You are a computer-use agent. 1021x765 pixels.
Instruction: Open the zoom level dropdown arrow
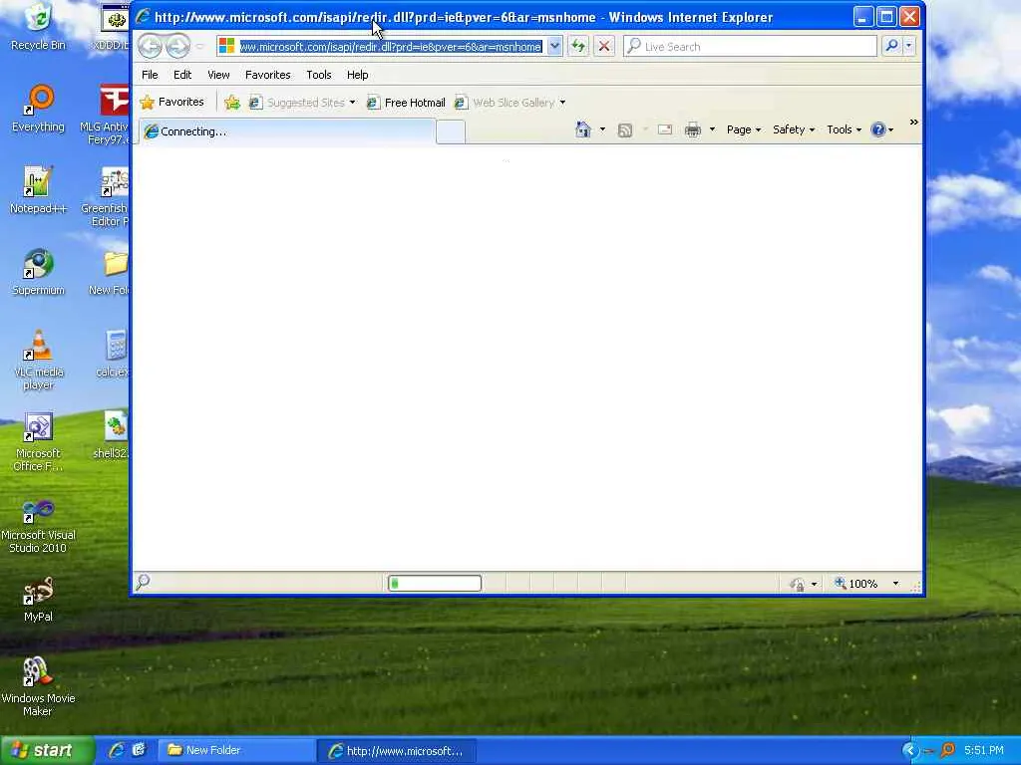click(895, 584)
